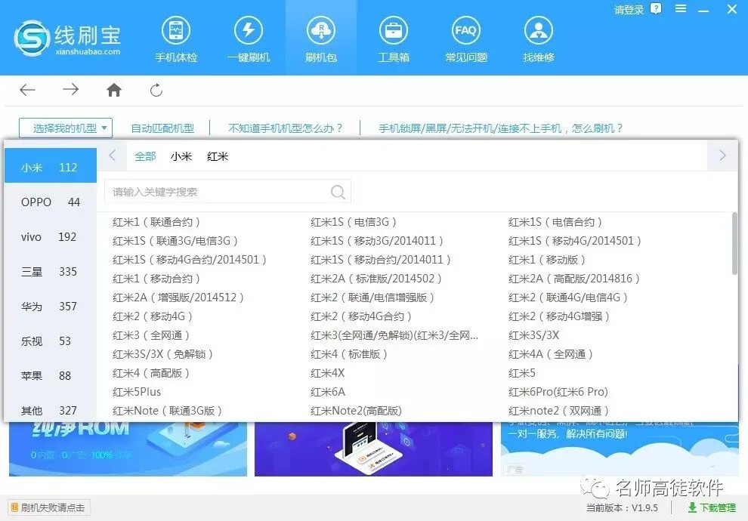This screenshot has width=748, height=521.
Task: Select the 乐视 53 brand
Action: pos(50,341)
